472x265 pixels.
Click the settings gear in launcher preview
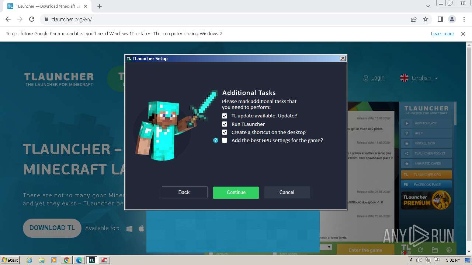pyautogui.click(x=449, y=250)
